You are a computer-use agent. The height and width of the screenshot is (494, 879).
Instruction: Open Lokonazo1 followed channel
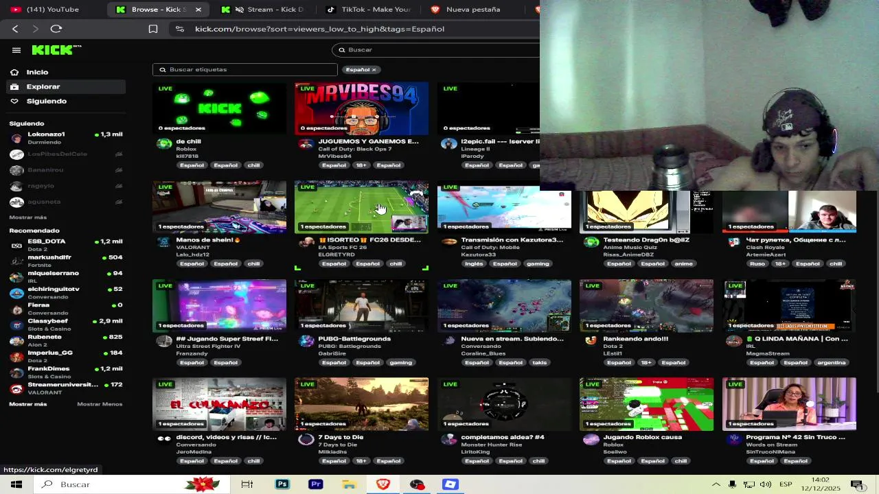(67, 138)
